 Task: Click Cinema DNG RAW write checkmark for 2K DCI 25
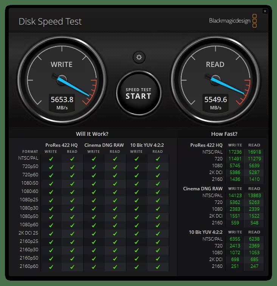[x=93, y=233]
